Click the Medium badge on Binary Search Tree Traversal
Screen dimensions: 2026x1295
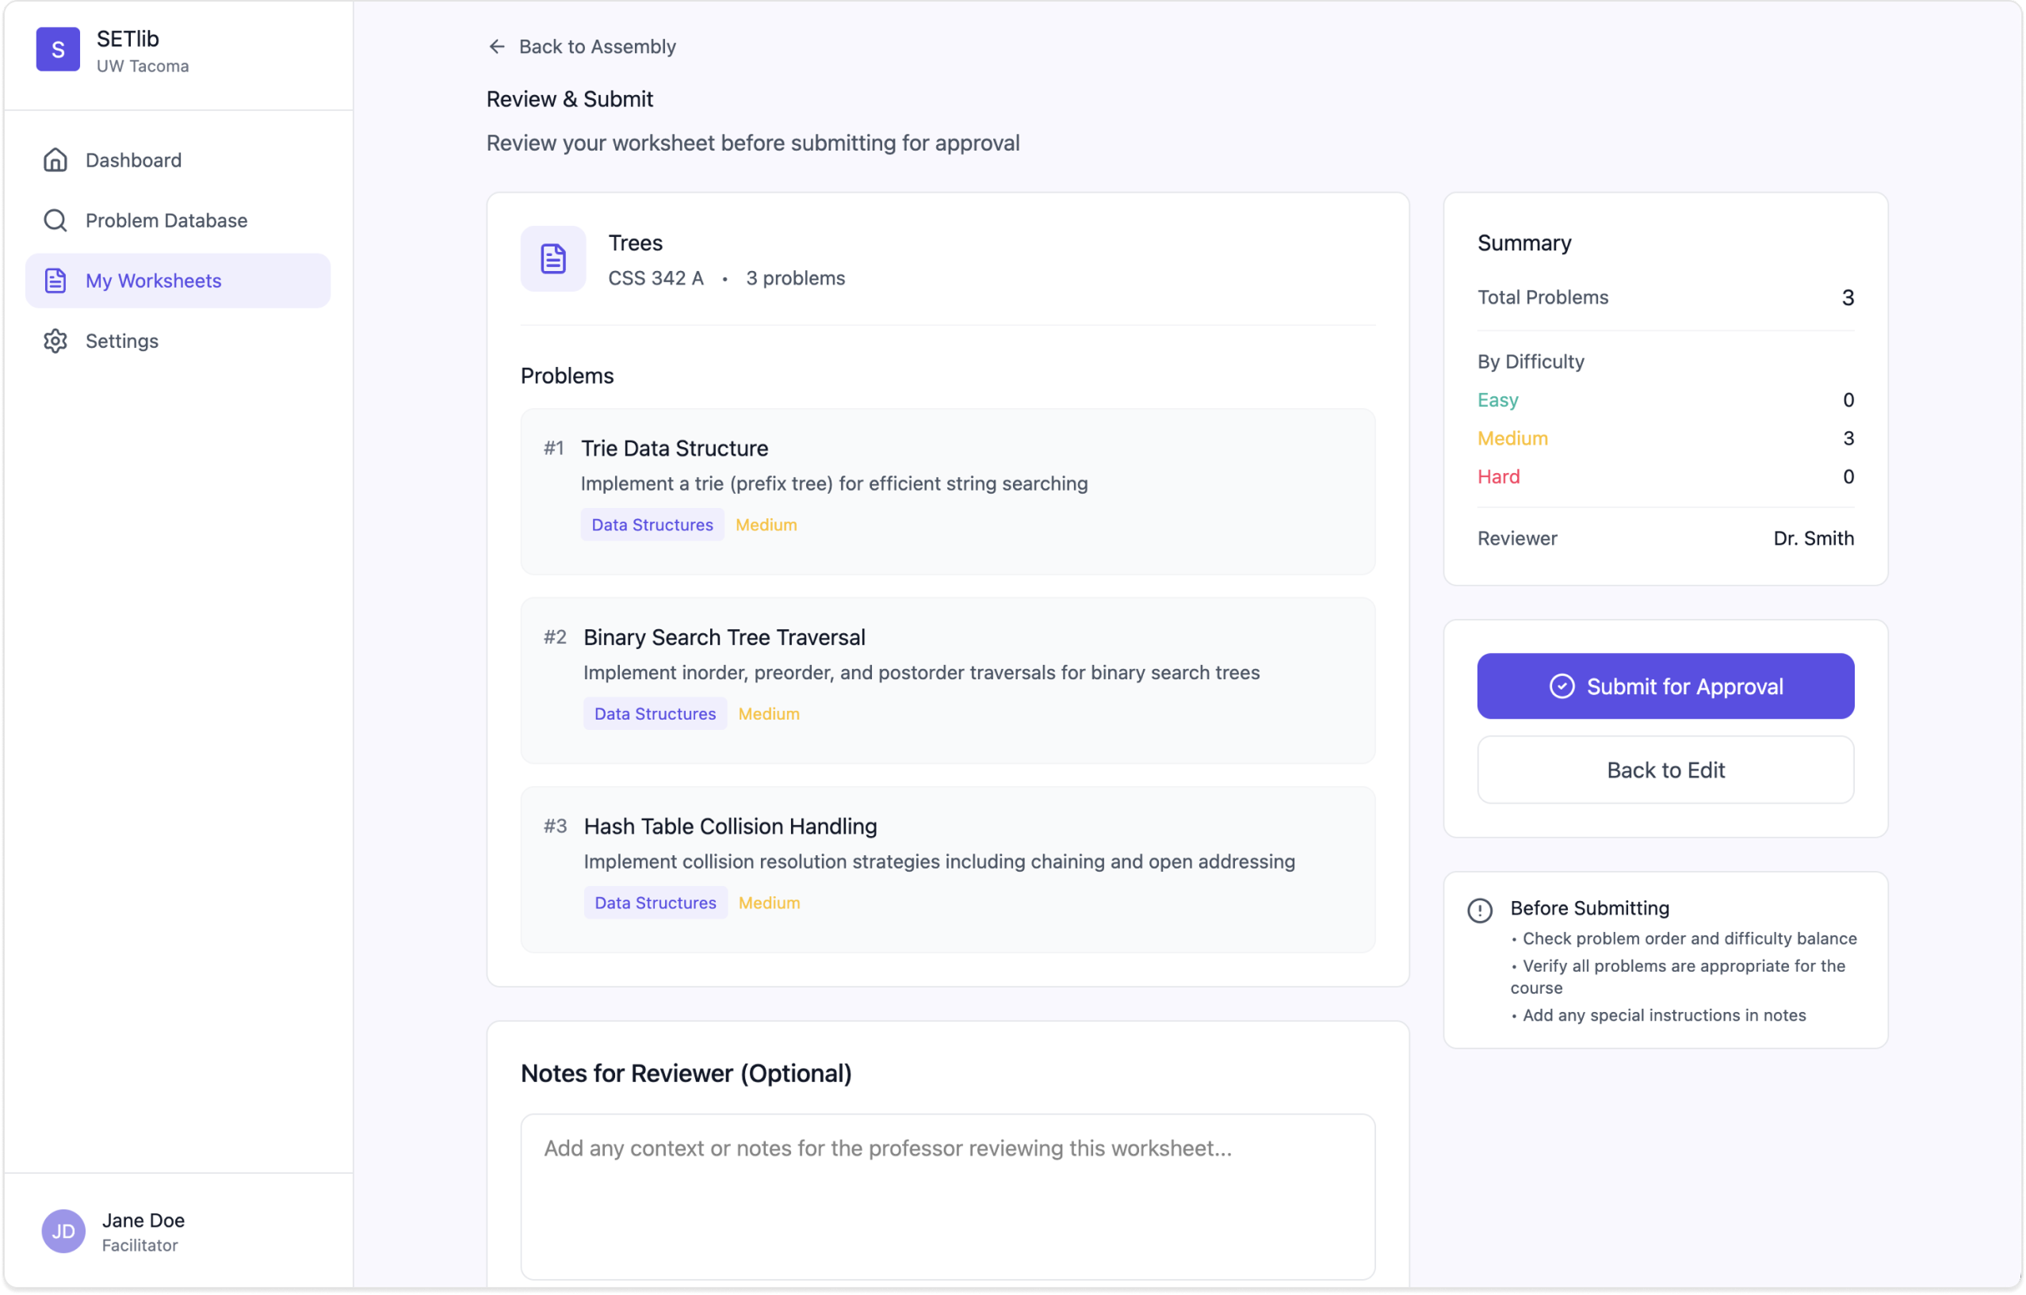(768, 712)
